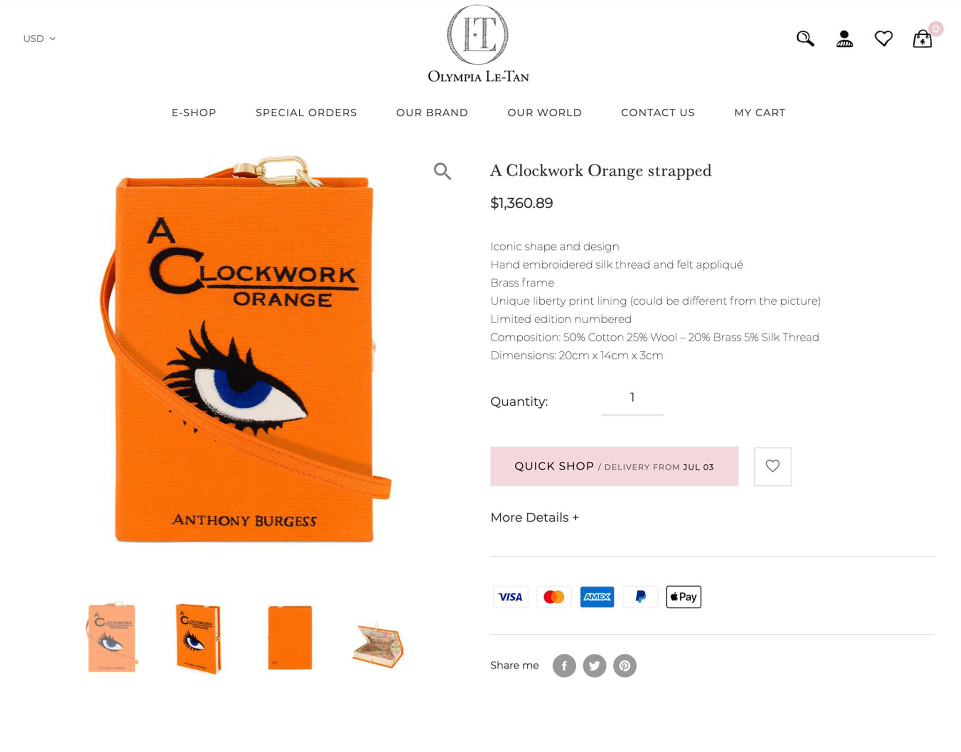Show the plain orange back thumbnail
961x752 pixels.
290,637
